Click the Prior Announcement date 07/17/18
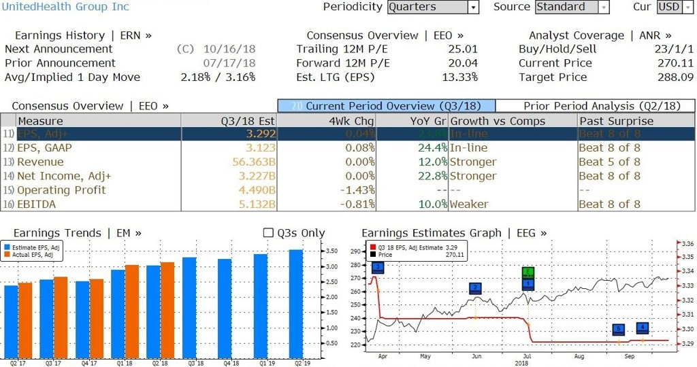 [229, 63]
